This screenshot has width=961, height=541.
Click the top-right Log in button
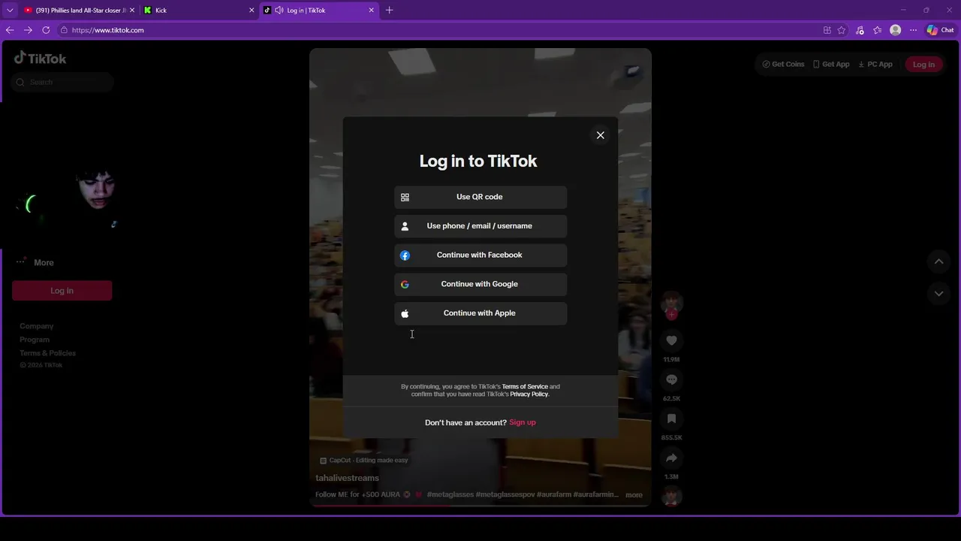pyautogui.click(x=923, y=64)
